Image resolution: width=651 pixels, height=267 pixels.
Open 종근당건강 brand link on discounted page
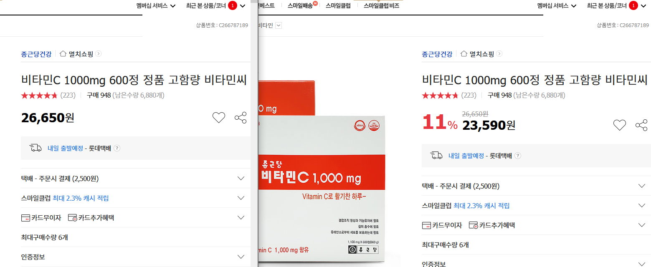(x=437, y=54)
